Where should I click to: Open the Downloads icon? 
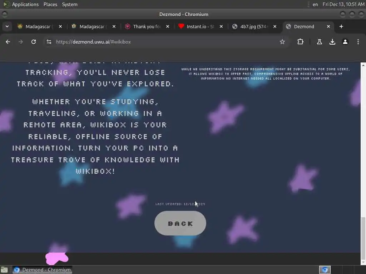pyautogui.click(x=332, y=42)
